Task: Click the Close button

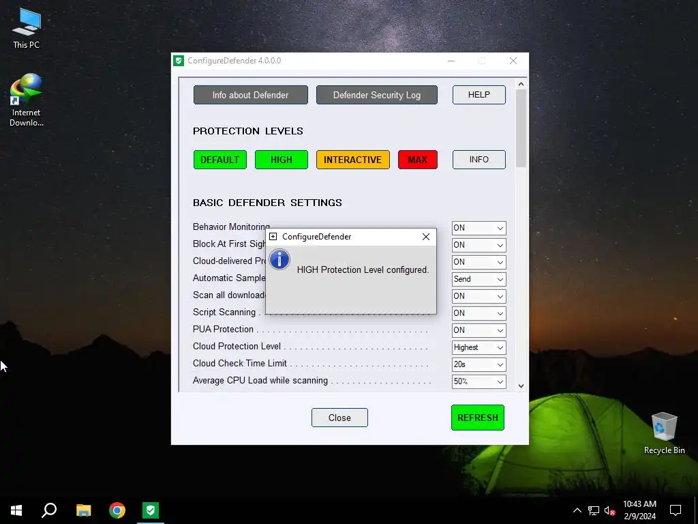Action: click(x=339, y=418)
